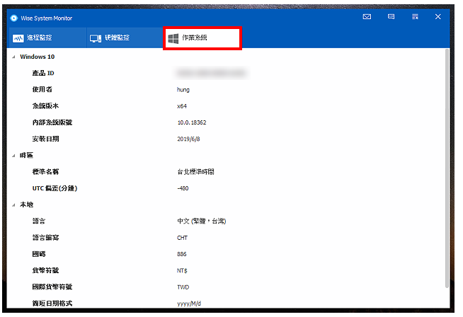Select the 內部系統版號 row label

(52, 122)
